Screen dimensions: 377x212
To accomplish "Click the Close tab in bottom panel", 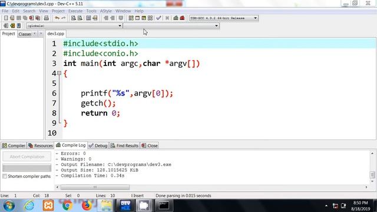I will (150, 145).
